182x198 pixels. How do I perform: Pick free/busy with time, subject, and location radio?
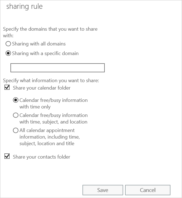click(16, 115)
